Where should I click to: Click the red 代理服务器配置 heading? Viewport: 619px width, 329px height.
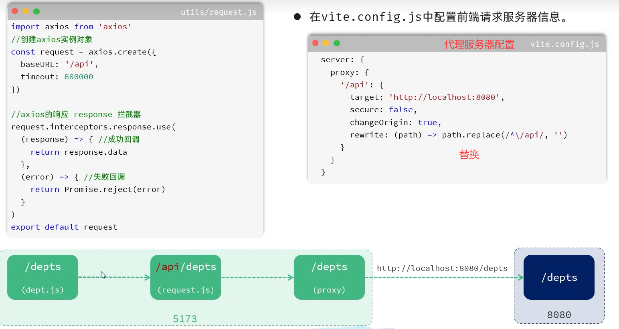pos(479,44)
